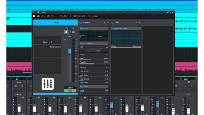Bypass Fat Channel 2 using its power icon
The height and width of the screenshot is (115, 204).
[x=81, y=43]
